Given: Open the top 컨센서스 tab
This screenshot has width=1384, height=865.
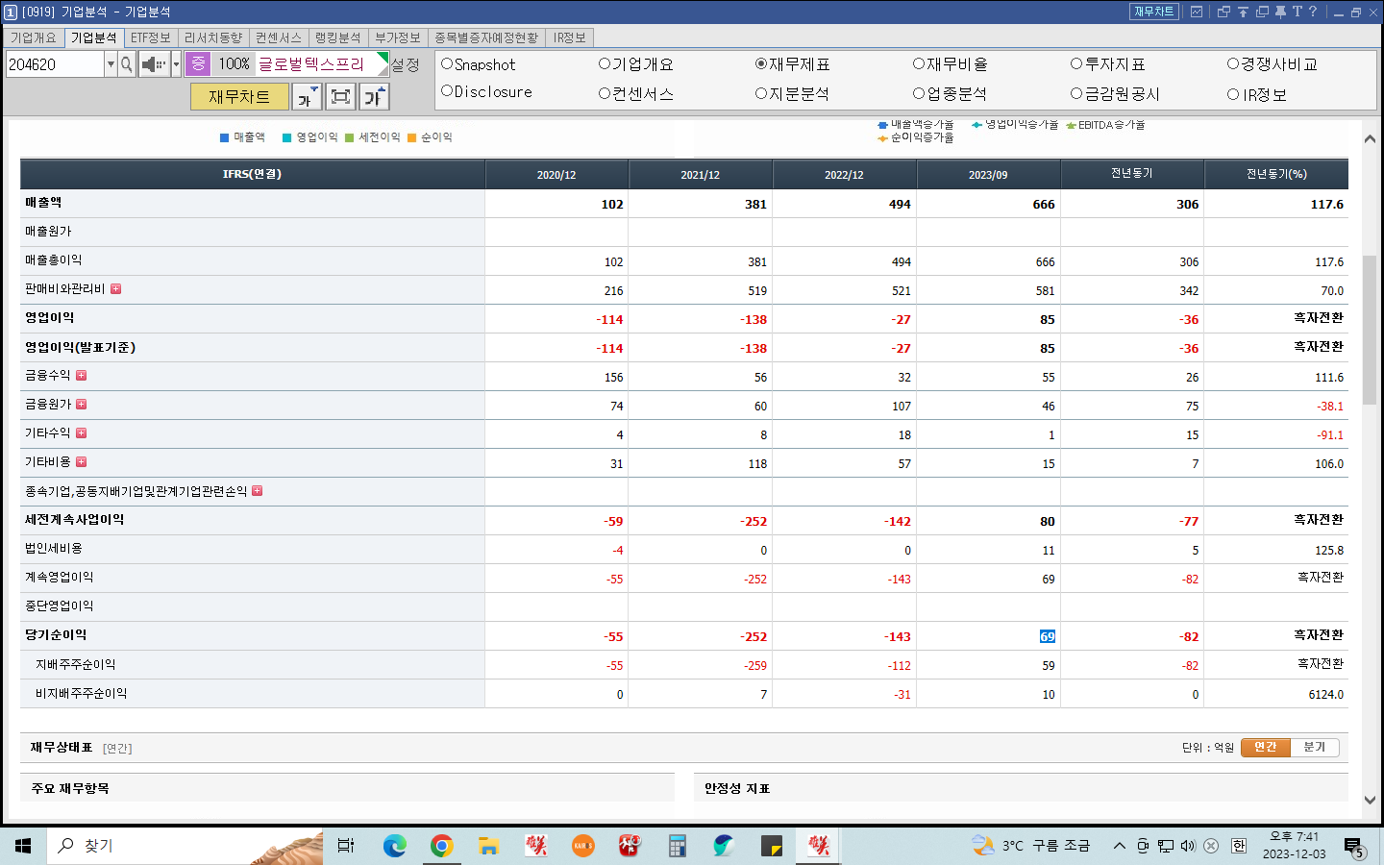Looking at the screenshot, I should [279, 37].
